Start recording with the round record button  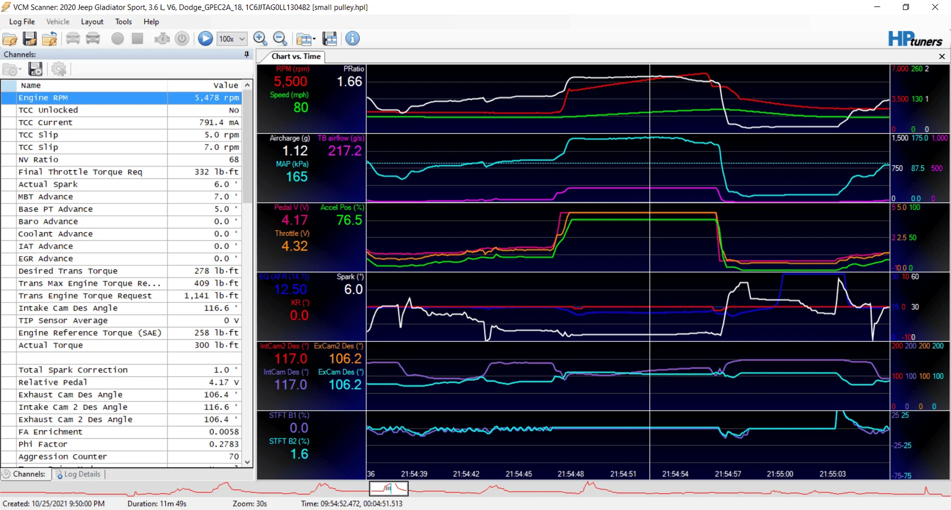(x=118, y=38)
